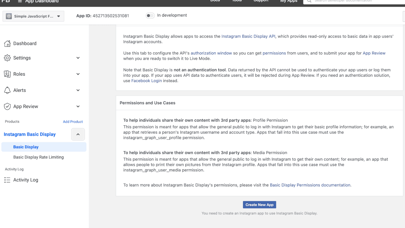Go to Dashboard in the sidebar
405x228 pixels.
pyautogui.click(x=25, y=44)
